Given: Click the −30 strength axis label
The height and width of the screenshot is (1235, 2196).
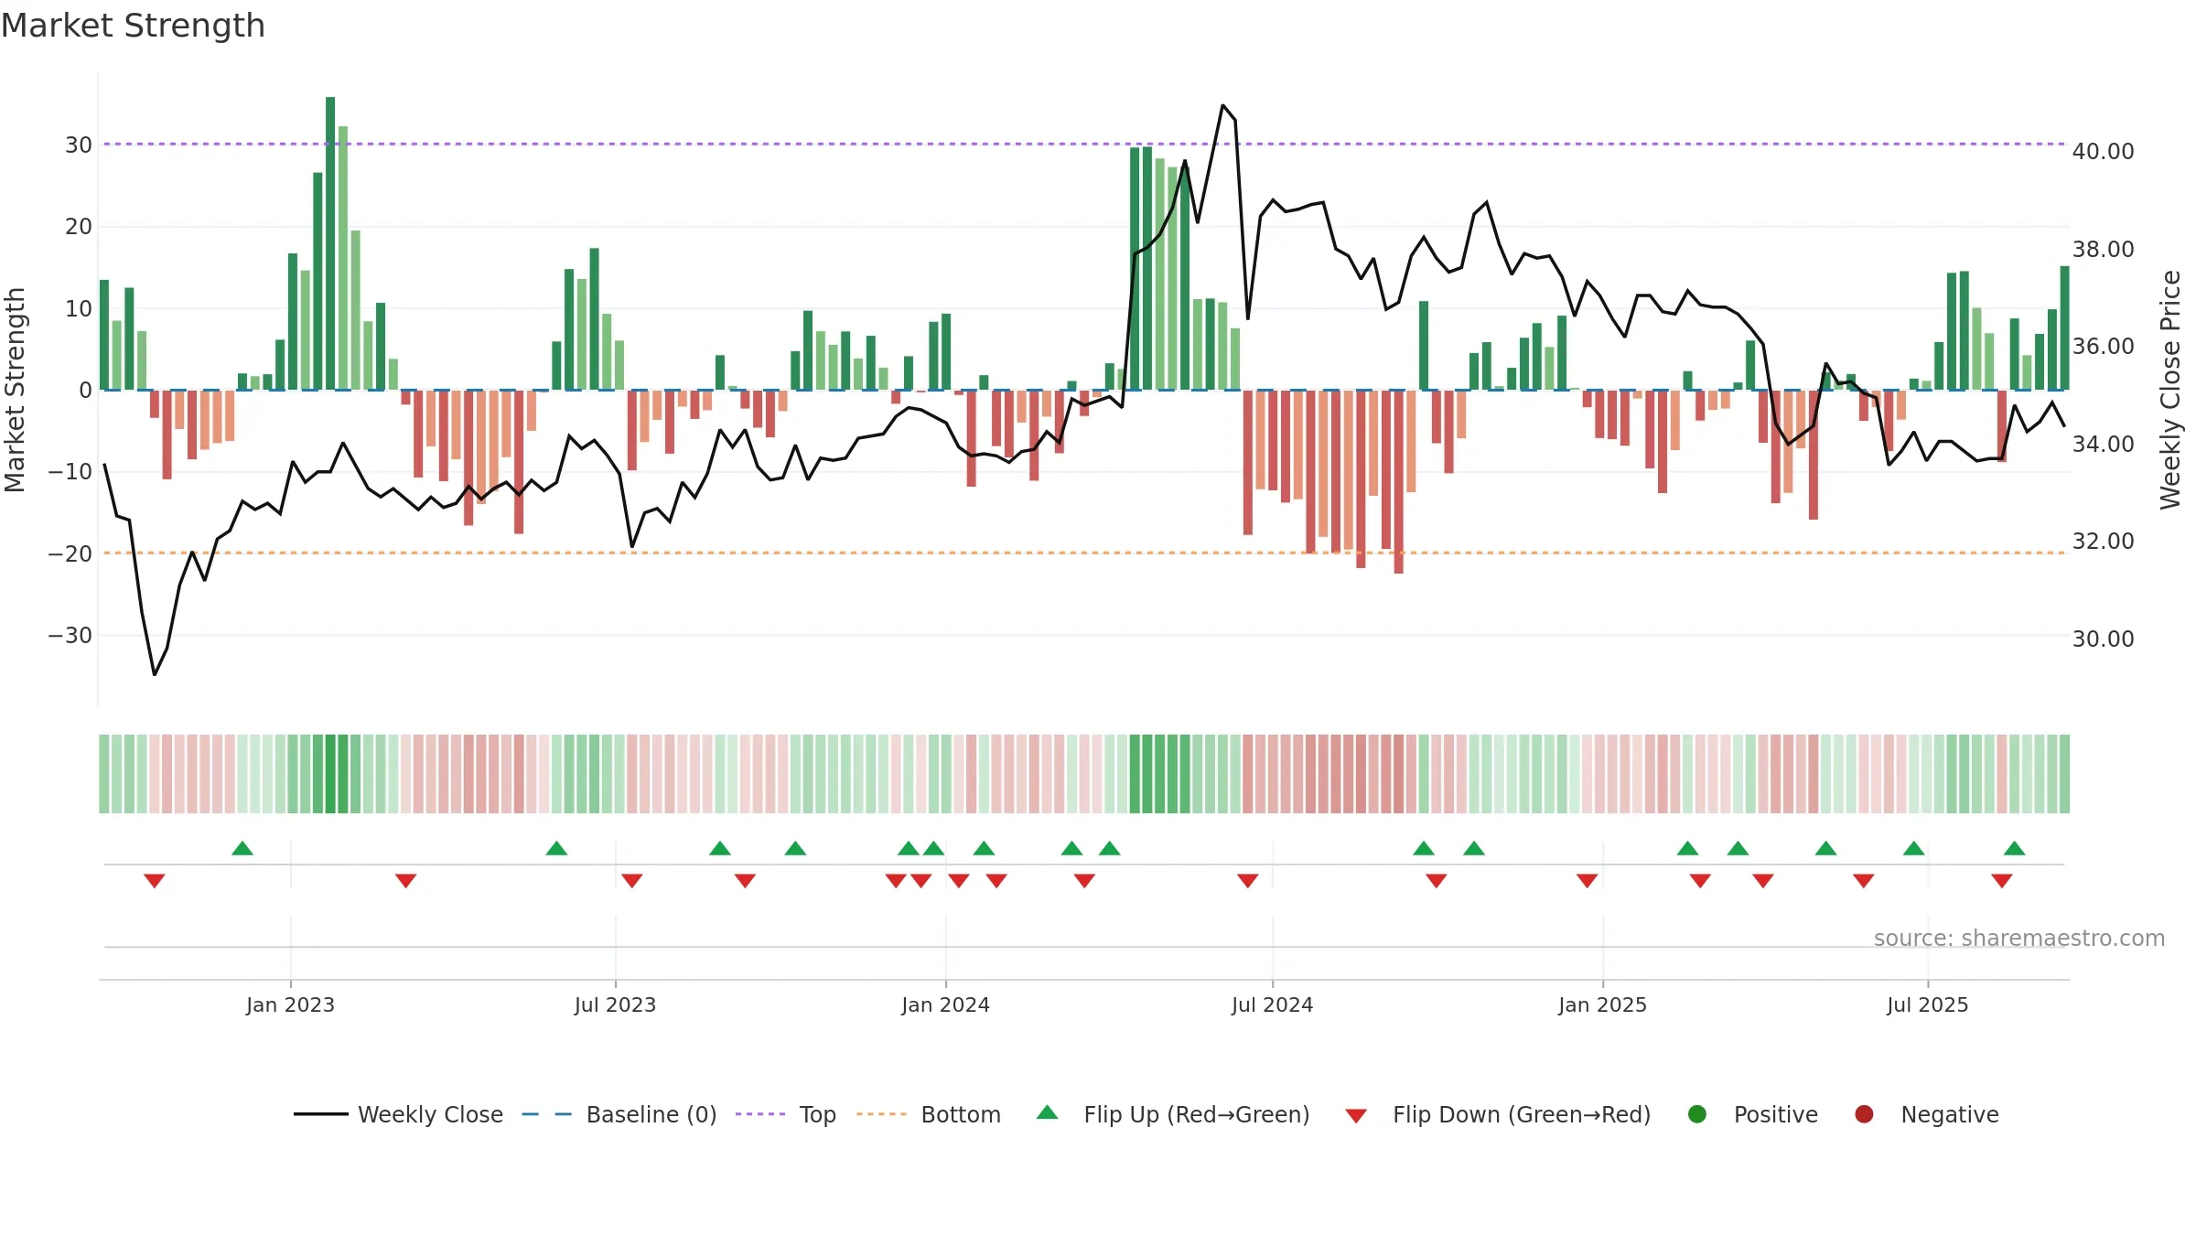Looking at the screenshot, I should click(70, 636).
